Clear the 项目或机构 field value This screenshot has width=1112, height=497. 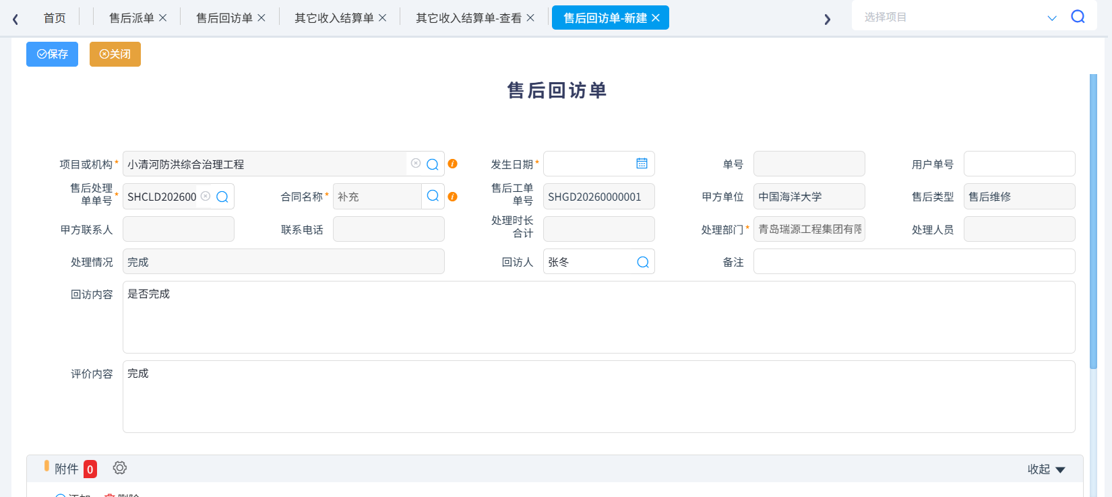pyautogui.click(x=416, y=164)
